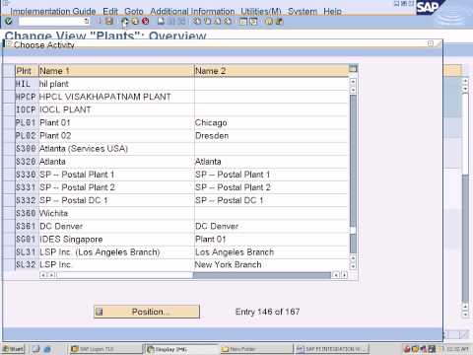Click the Windows Start button
Viewport: 473px width, 355px height.
coord(14,349)
